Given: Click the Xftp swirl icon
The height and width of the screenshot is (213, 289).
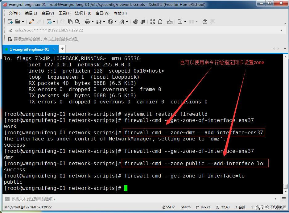Looking at the screenshot, I should 135,22.
